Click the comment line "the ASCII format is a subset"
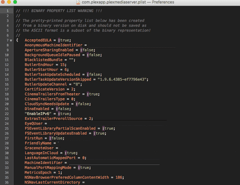 [84, 30]
